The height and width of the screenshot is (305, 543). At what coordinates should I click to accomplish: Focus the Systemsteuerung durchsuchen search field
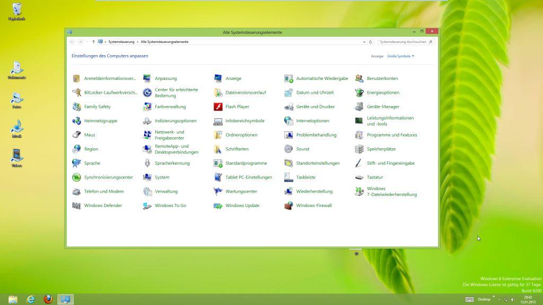tap(406, 42)
